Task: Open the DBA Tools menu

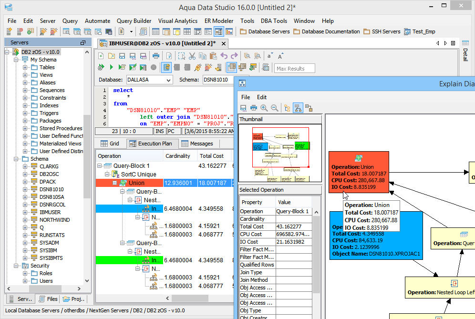Action: 274,21
